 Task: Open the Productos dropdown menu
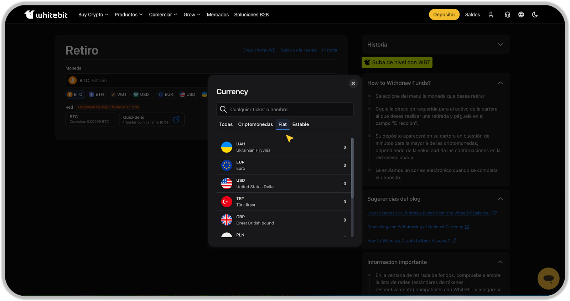(128, 15)
